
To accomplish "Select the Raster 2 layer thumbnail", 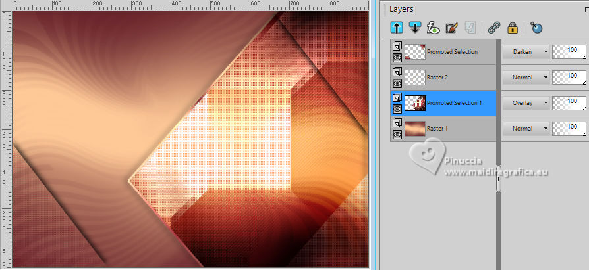I will (415, 77).
